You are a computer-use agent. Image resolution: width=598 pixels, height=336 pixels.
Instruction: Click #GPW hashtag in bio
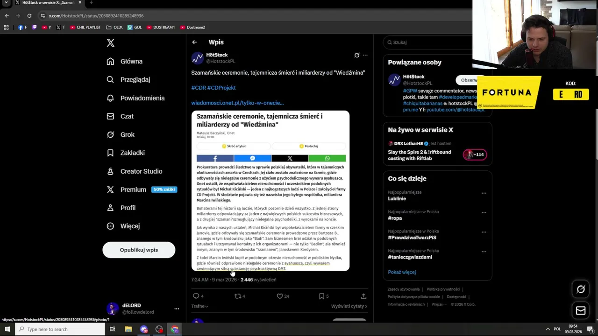tap(410, 91)
